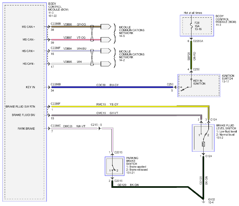239x206 pixels.
Task: Select the PARK BRAKE pin label
Action: (x=26, y=129)
